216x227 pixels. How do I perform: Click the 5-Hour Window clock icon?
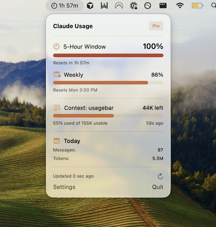[x=56, y=47]
